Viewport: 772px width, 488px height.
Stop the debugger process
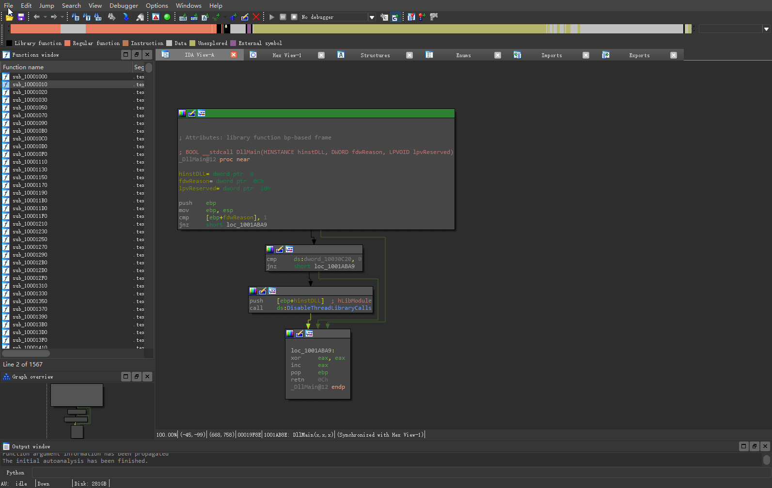click(294, 17)
